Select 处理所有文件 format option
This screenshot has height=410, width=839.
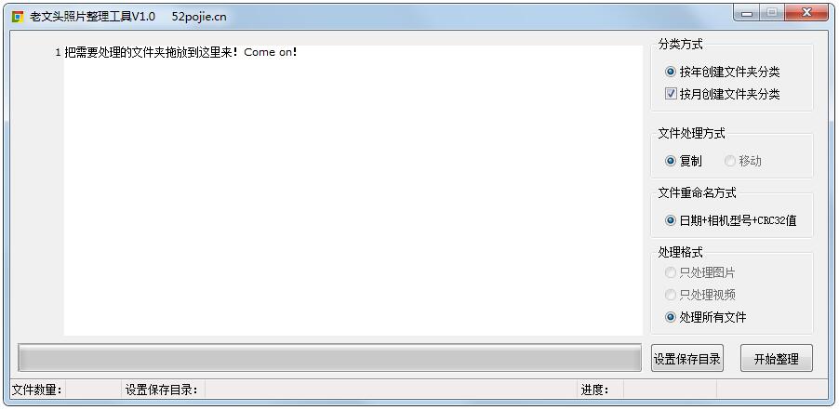pos(706,317)
